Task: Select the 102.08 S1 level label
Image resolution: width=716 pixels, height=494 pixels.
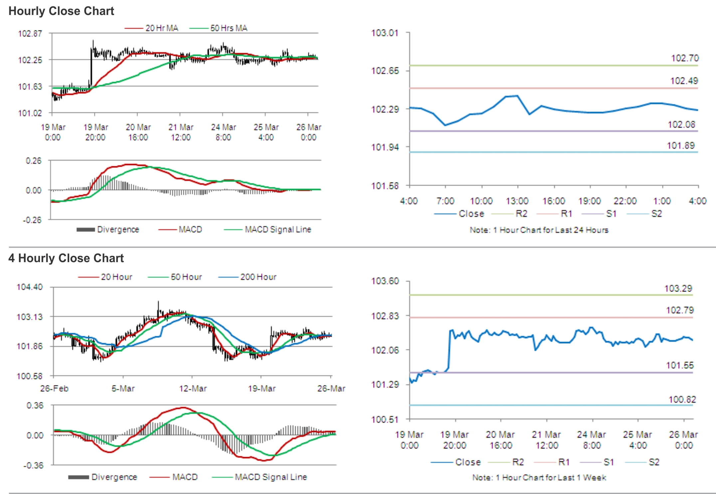Action: pos(681,124)
